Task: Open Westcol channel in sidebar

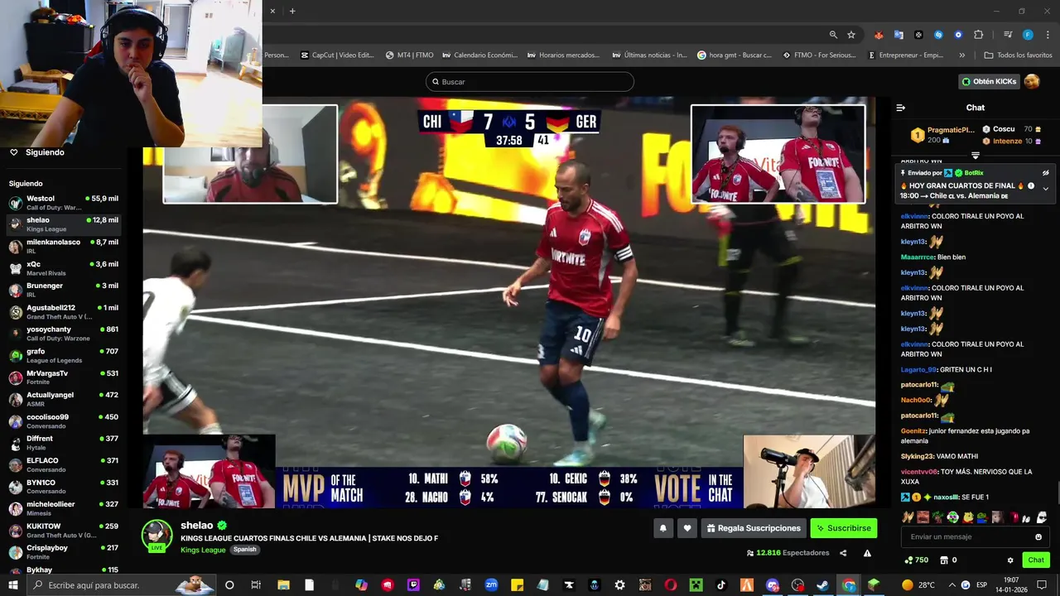Action: (65, 203)
